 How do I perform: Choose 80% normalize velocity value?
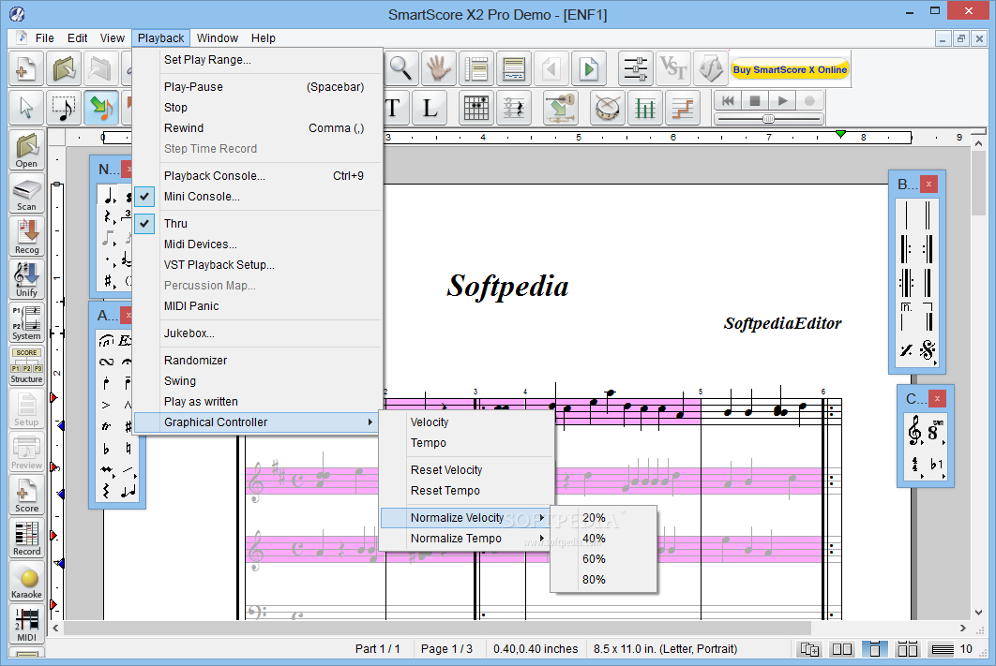(603, 580)
